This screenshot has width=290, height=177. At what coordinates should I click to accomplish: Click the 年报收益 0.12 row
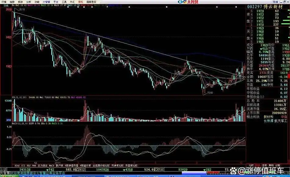pos(267,89)
